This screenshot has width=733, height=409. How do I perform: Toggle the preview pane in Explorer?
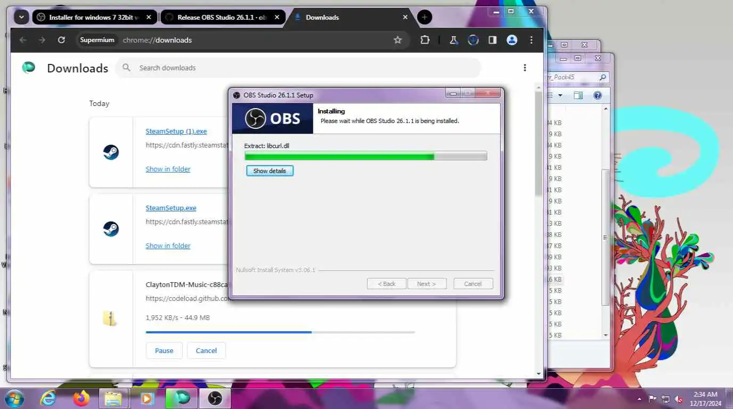579,96
